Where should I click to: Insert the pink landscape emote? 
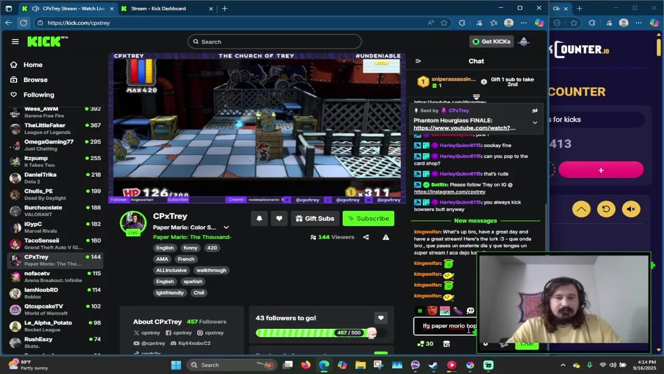point(445,311)
